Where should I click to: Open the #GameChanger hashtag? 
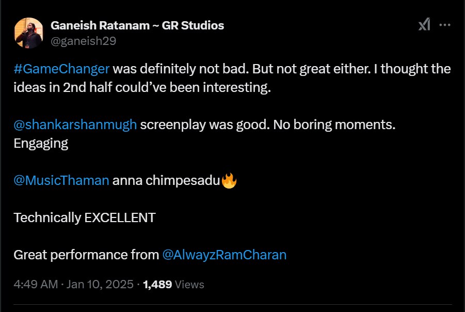click(x=61, y=69)
